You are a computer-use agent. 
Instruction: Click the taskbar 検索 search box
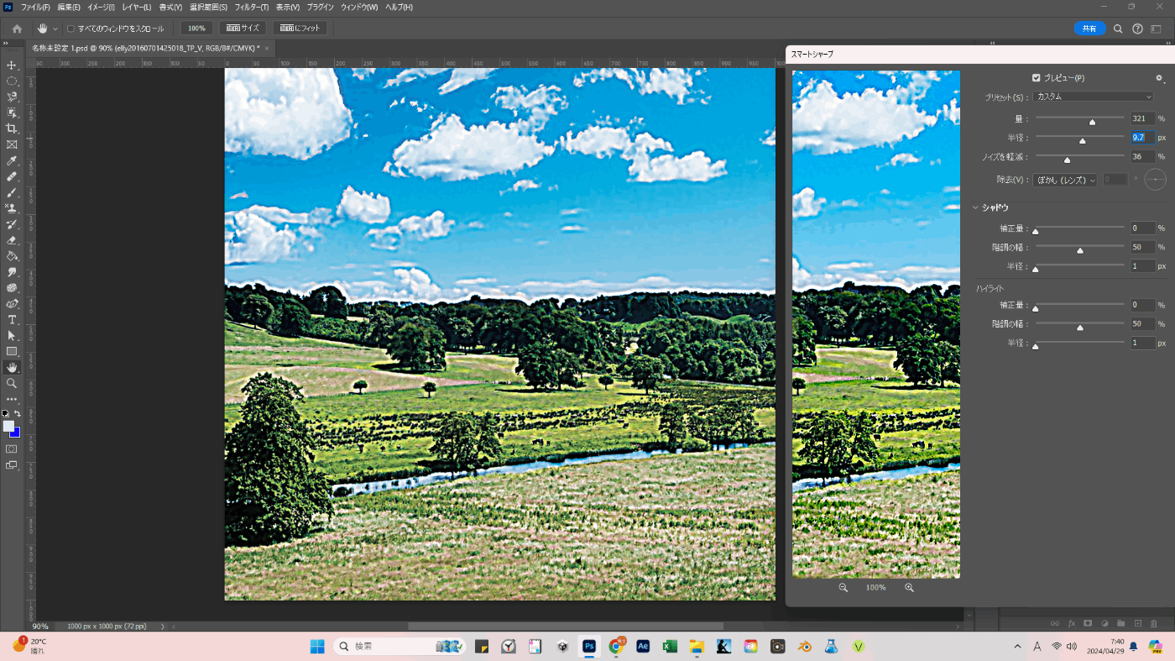coord(399,647)
